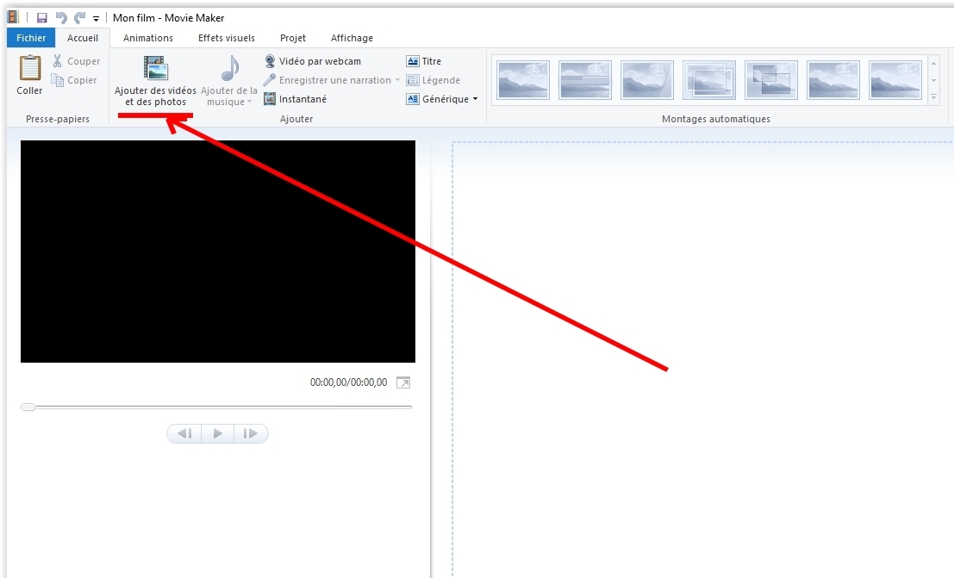Image resolution: width=954 pixels, height=578 pixels.
Task: Switch to the Effets visuels tab
Action: point(227,38)
